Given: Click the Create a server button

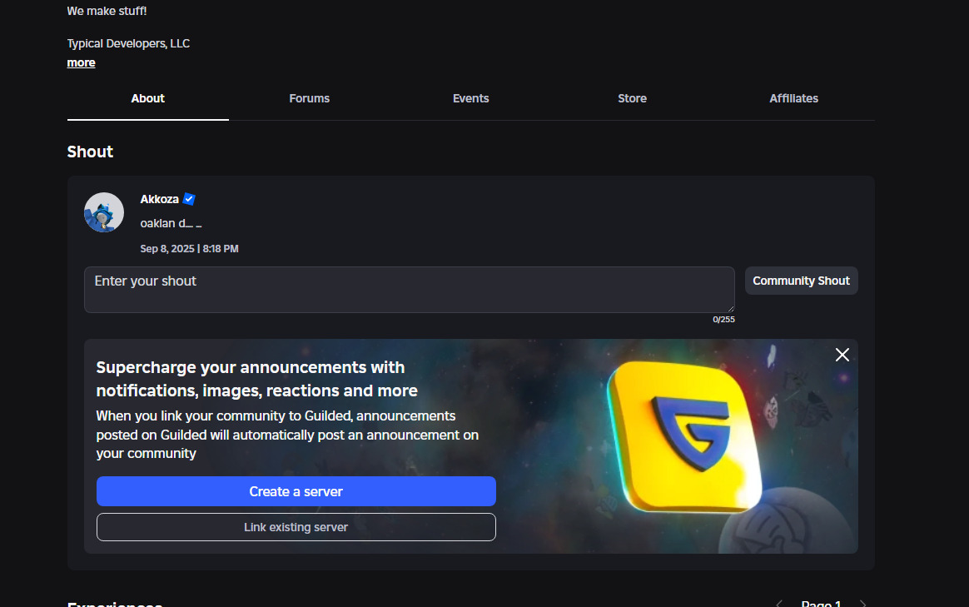Looking at the screenshot, I should tap(296, 491).
